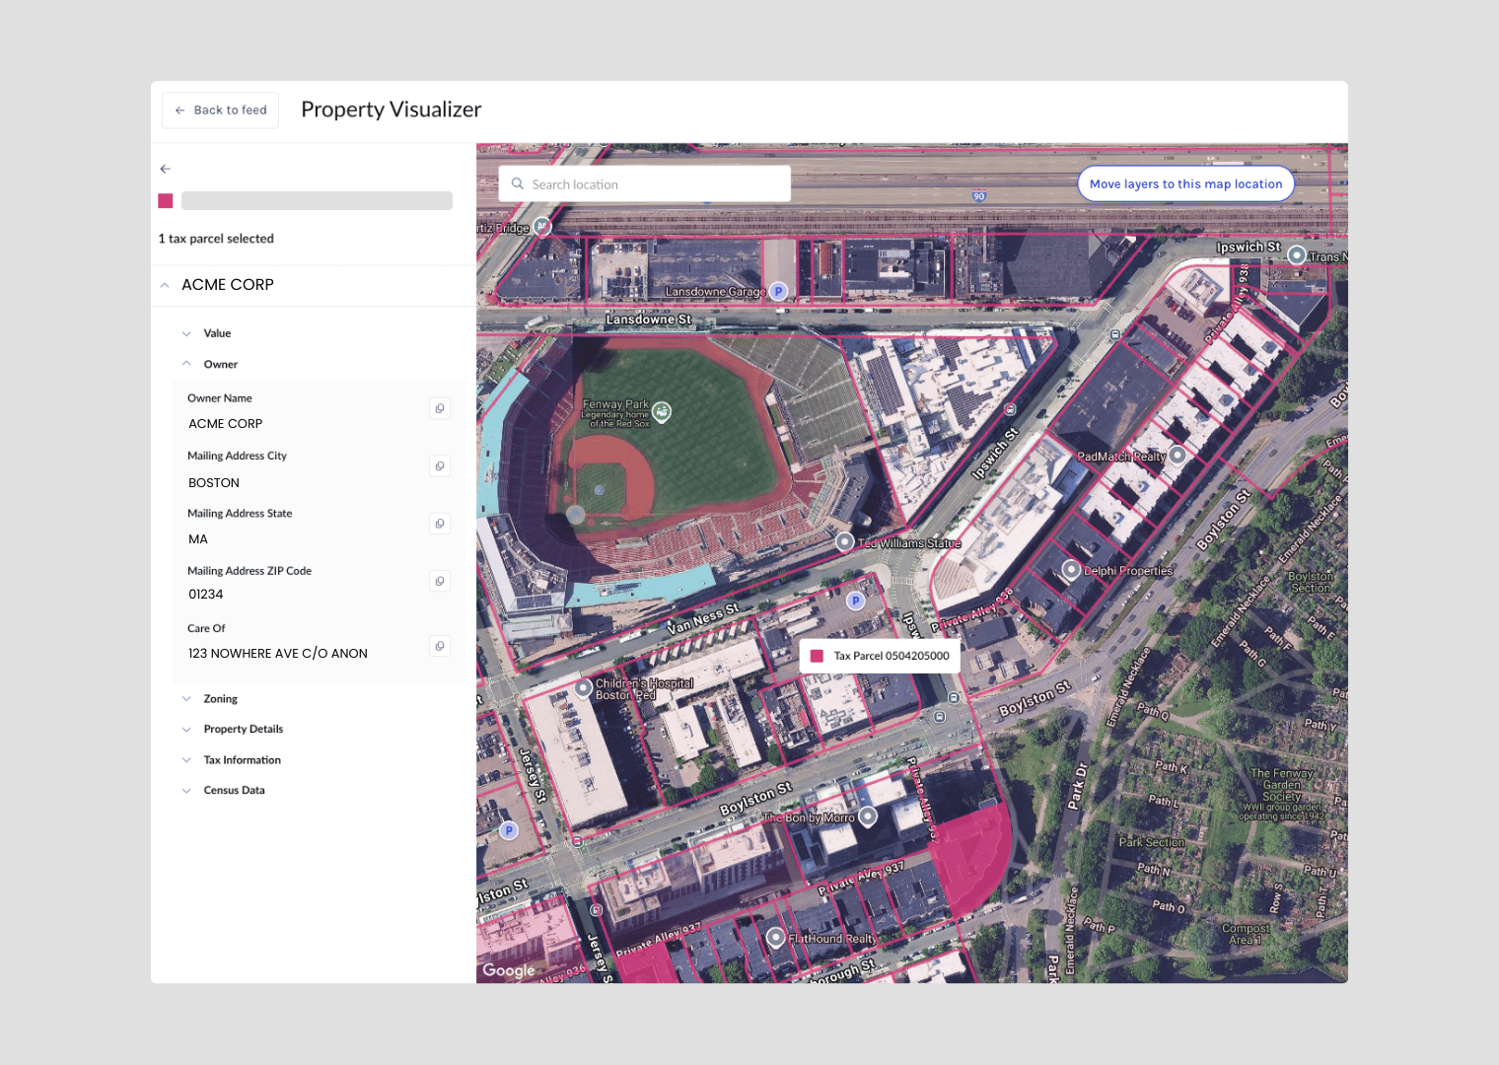Click the Property Visualizer title

[x=392, y=109]
